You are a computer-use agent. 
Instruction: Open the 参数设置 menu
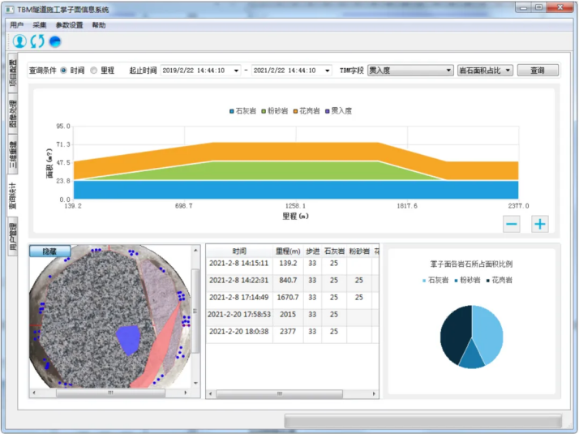(x=69, y=25)
